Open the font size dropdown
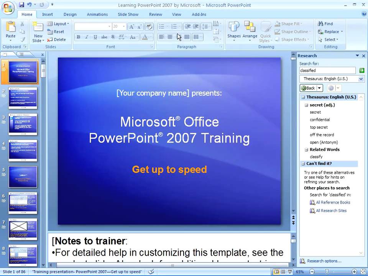The image size is (368, 276). [124, 26]
